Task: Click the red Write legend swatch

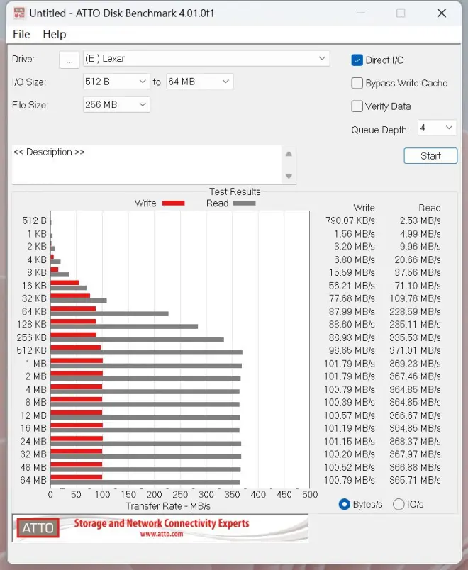Action: tap(173, 203)
